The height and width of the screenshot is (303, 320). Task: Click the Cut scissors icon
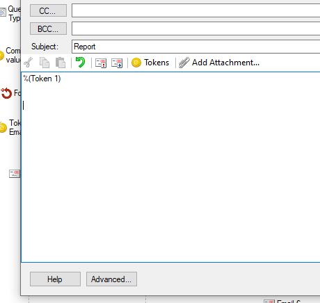[29, 63]
